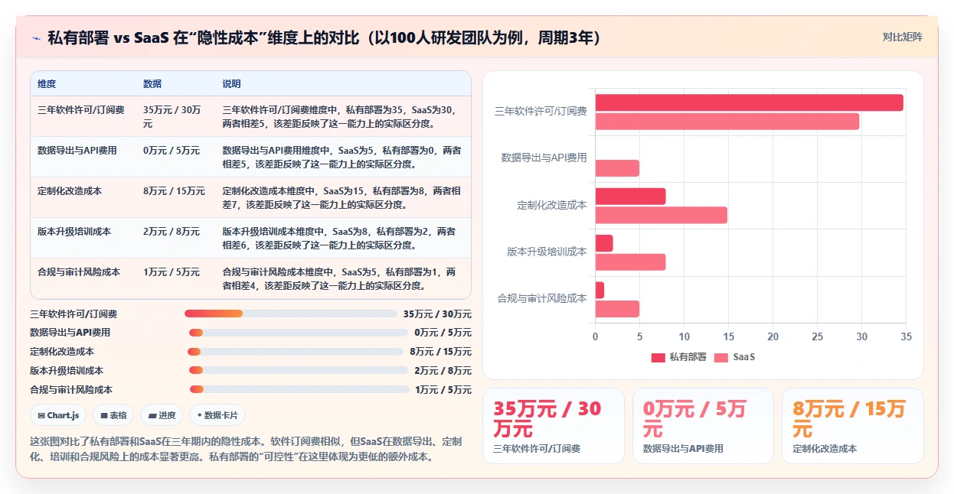Click the 数据 table column header

[x=152, y=83]
